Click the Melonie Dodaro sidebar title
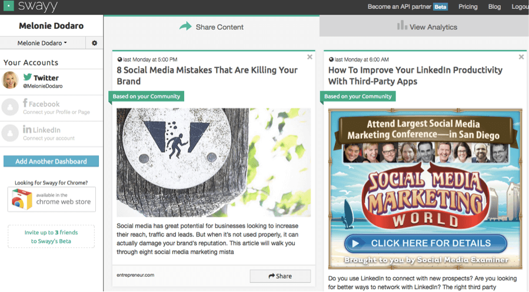 [51, 26]
